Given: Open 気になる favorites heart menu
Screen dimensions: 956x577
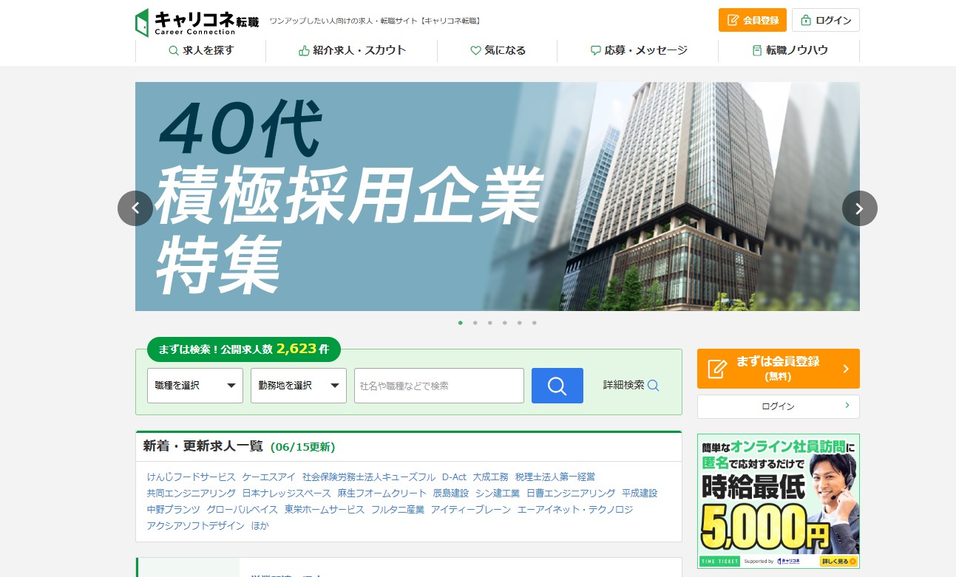Looking at the screenshot, I should pyautogui.click(x=498, y=50).
